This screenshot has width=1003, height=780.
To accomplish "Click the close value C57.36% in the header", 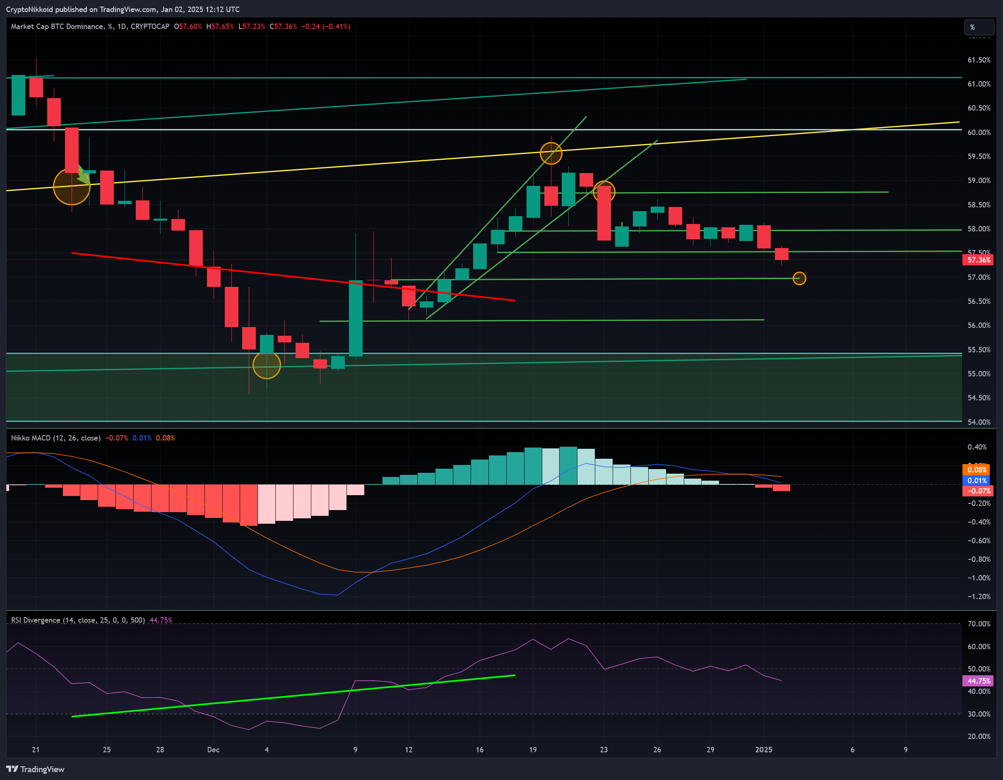I will 283,26.
